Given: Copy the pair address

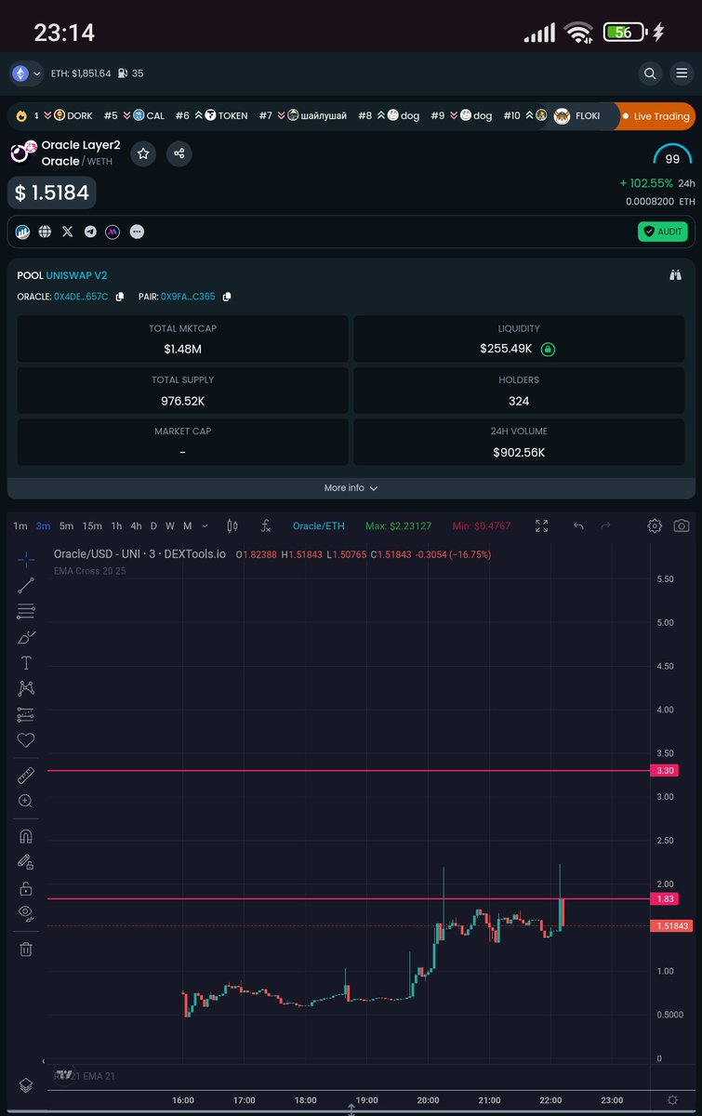Looking at the screenshot, I should (x=227, y=297).
